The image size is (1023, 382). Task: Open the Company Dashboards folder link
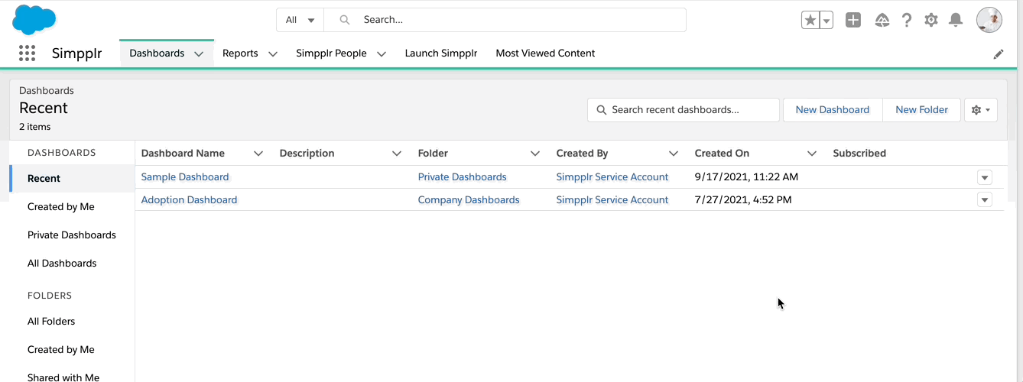pyautogui.click(x=469, y=200)
